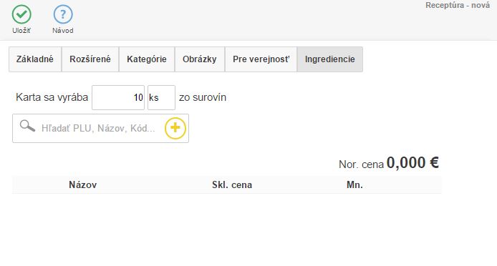Click the Skl. cena column header
Image resolution: width=497 pixels, height=266 pixels.
[232, 185]
